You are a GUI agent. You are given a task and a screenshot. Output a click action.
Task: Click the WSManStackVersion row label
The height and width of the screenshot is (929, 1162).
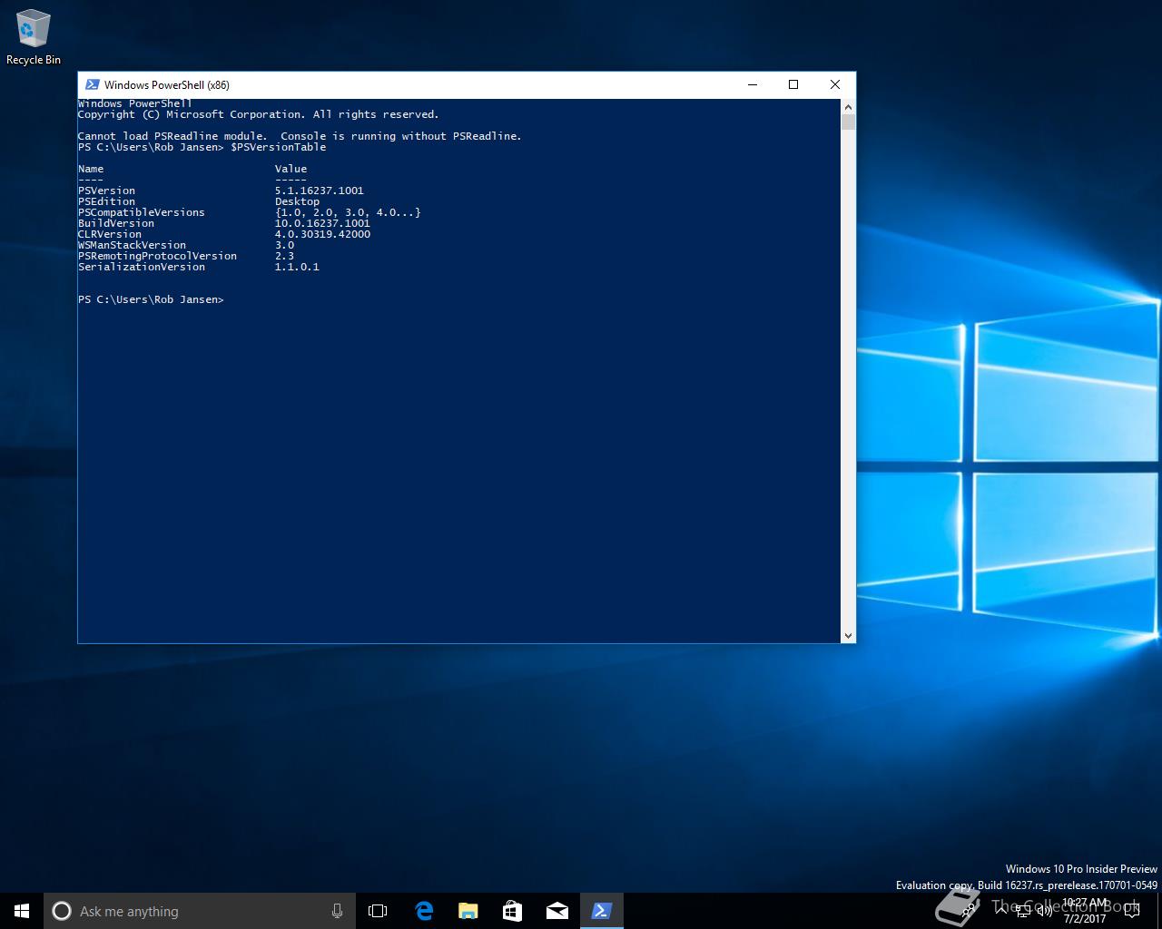tap(132, 245)
